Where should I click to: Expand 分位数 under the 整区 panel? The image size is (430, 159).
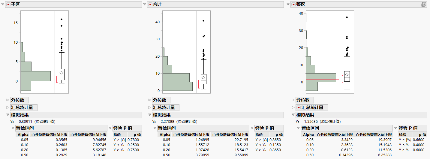coord(293,100)
